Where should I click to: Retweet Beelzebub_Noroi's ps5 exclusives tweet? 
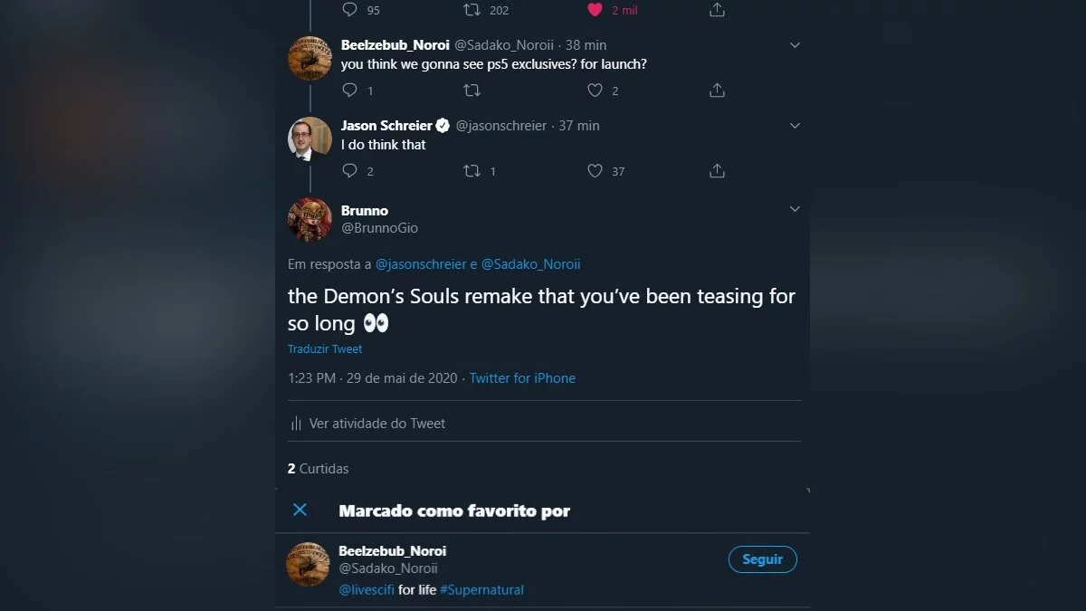[472, 91]
